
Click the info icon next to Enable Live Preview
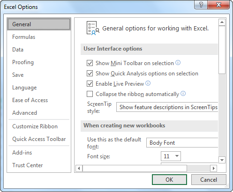click(x=148, y=83)
